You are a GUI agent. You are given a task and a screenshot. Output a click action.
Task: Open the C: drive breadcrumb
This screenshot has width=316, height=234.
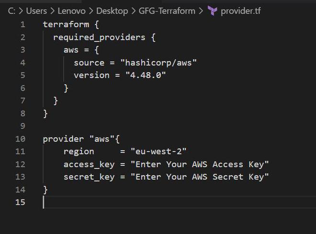(11, 11)
